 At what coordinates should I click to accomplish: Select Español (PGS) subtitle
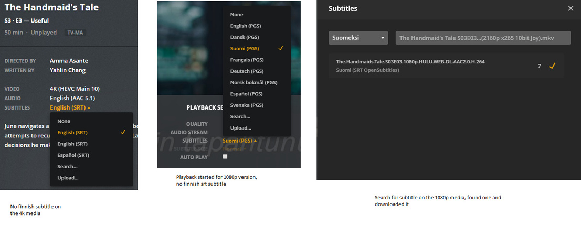click(x=257, y=94)
